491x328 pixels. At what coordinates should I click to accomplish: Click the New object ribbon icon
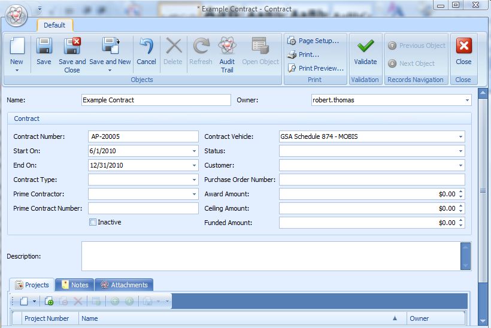[17, 46]
